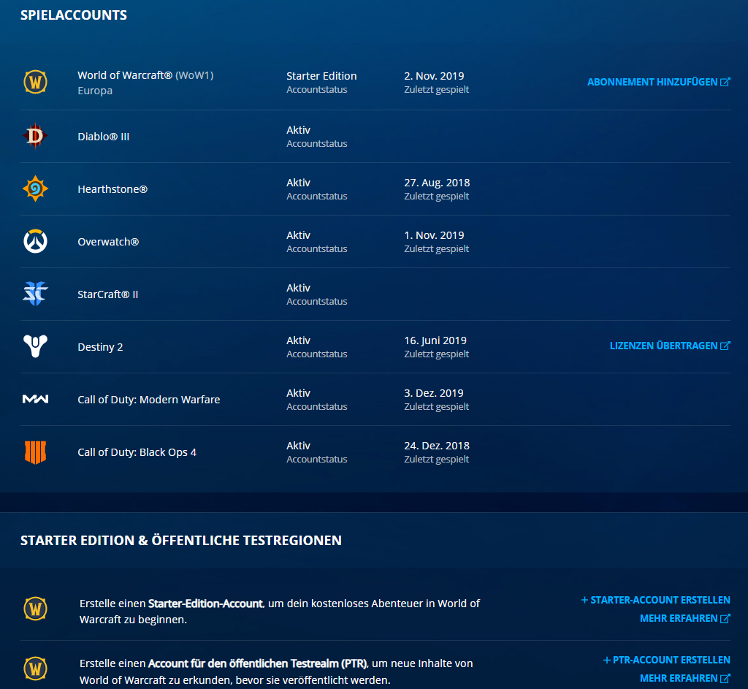Click the 16. Juni 2019 date for Destiny 2
Image resolution: width=748 pixels, height=689 pixels.
pos(435,340)
